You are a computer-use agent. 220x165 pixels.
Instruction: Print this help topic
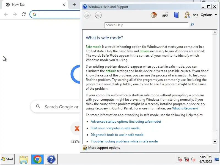coord(165,15)
